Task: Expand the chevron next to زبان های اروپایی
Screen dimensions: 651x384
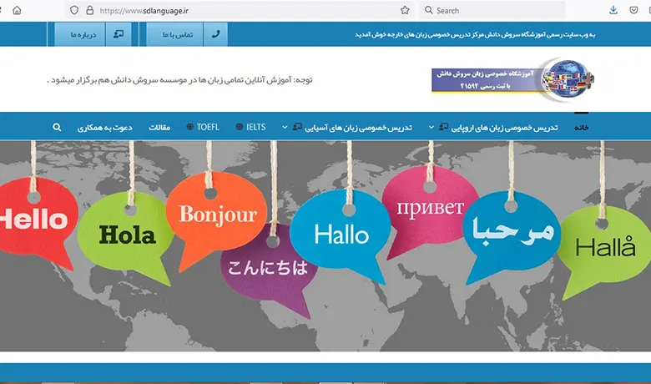Action: click(431, 127)
